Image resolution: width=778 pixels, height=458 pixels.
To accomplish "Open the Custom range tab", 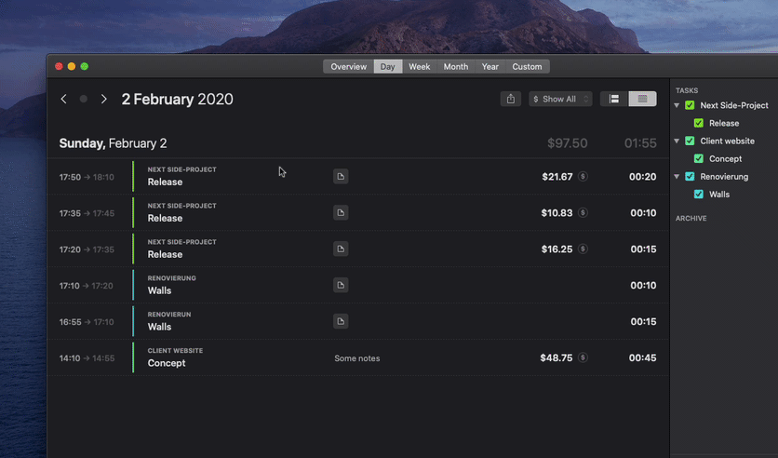I will click(x=527, y=66).
